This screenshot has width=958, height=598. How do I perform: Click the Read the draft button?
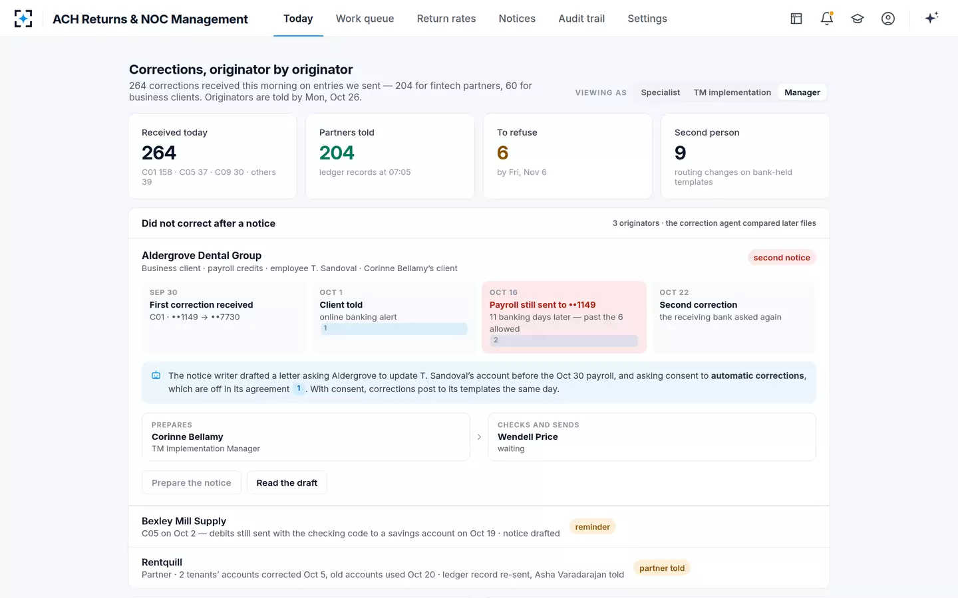pos(287,483)
